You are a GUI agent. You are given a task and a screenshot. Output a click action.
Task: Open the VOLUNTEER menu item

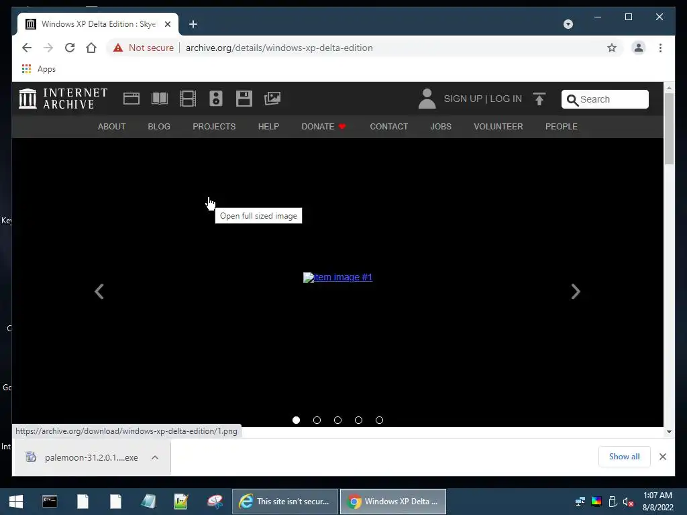point(498,127)
